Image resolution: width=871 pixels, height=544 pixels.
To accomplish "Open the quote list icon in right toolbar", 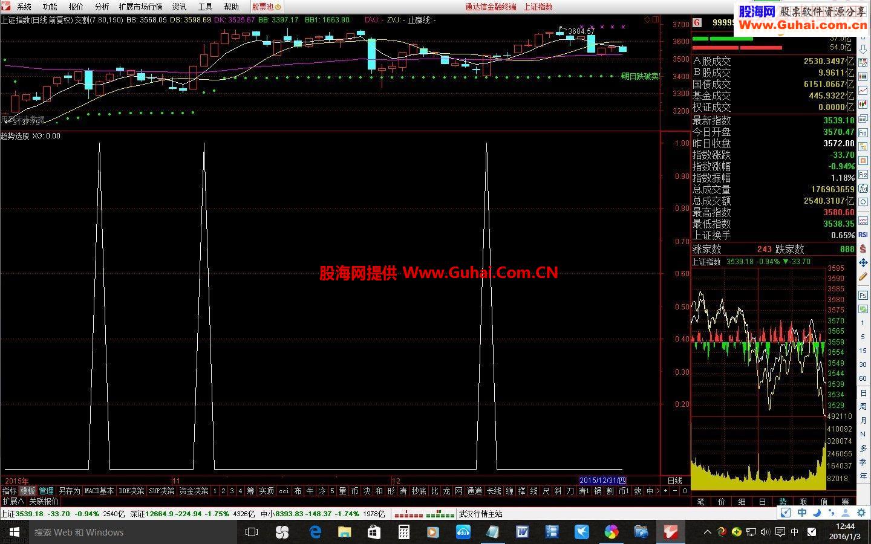I will 863,62.
